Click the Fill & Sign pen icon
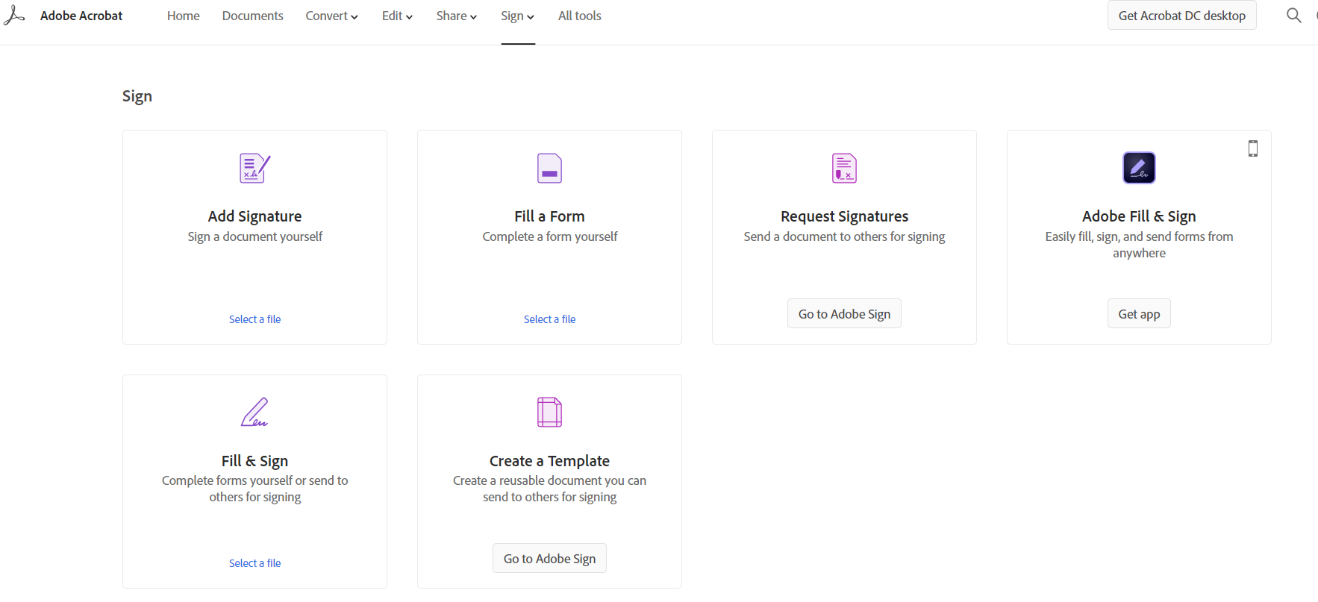The height and width of the screenshot is (602, 1318). pos(254,412)
